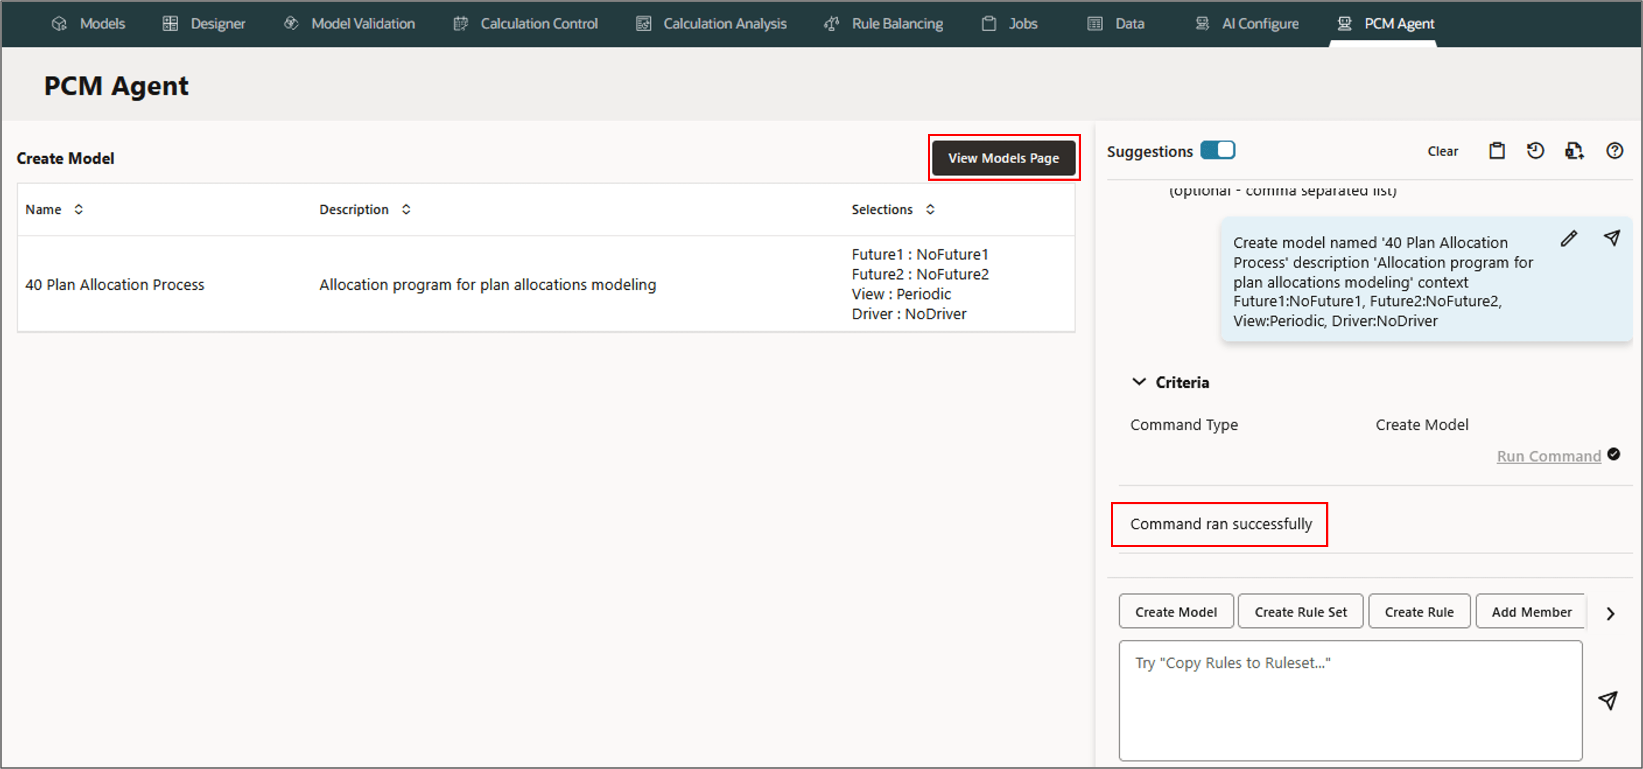Image resolution: width=1643 pixels, height=769 pixels.
Task: Sort table by the Name column
Action: click(78, 209)
